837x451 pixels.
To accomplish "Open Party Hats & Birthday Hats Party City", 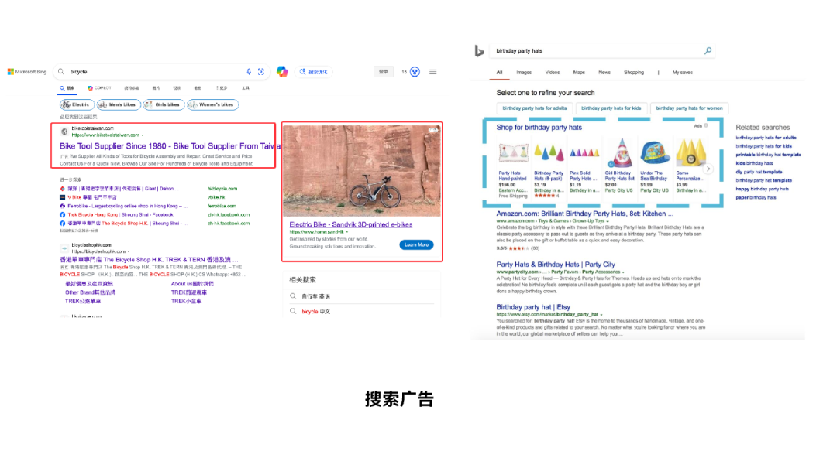I will point(556,265).
